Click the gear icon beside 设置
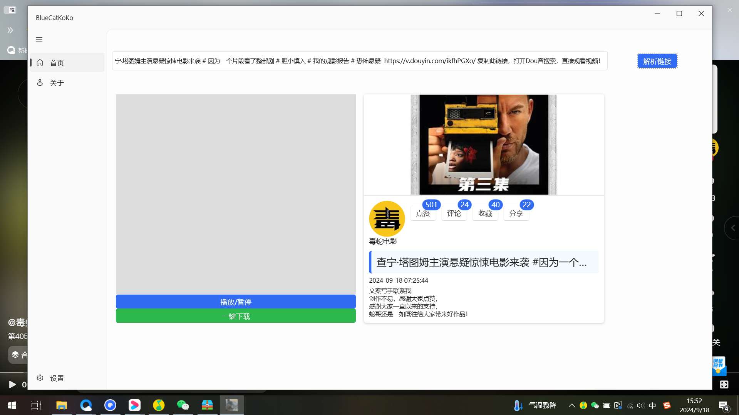Image resolution: width=739 pixels, height=415 pixels. (x=40, y=378)
